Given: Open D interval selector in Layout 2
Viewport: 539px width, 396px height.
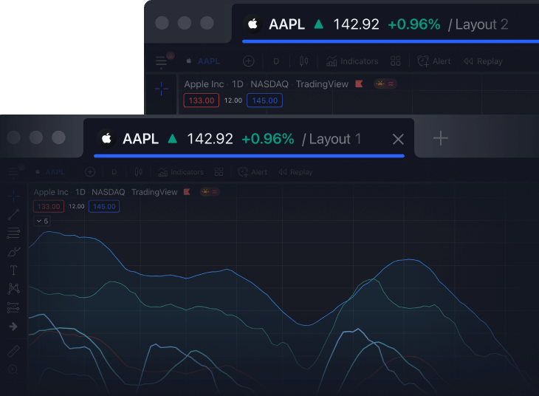Looking at the screenshot, I should coord(276,61).
